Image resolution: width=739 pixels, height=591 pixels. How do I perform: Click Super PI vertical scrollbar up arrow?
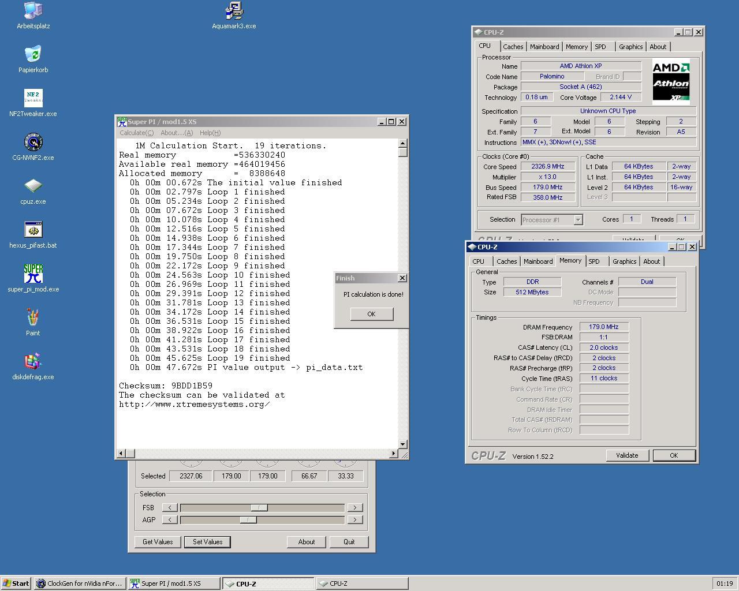pos(403,143)
